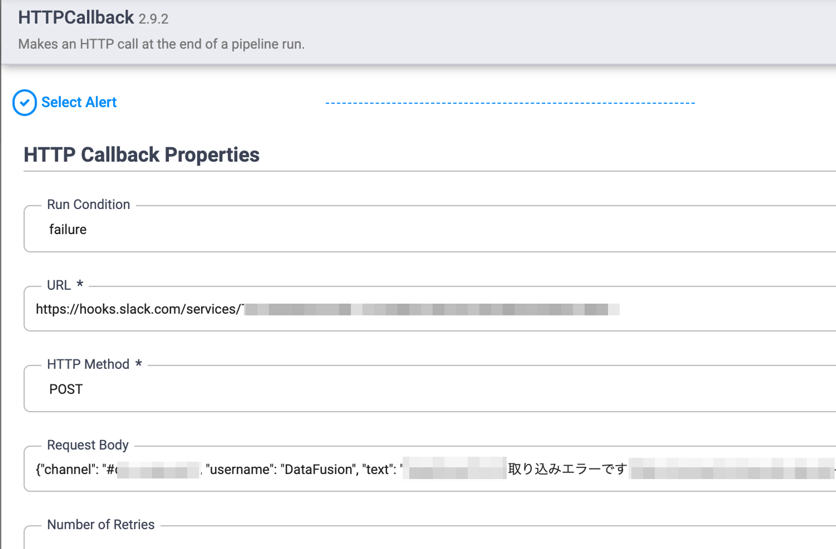
Task: Focus the Number of Retries field
Action: tap(418, 541)
